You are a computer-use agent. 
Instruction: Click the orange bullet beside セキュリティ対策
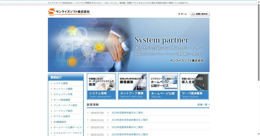(x=51, y=94)
